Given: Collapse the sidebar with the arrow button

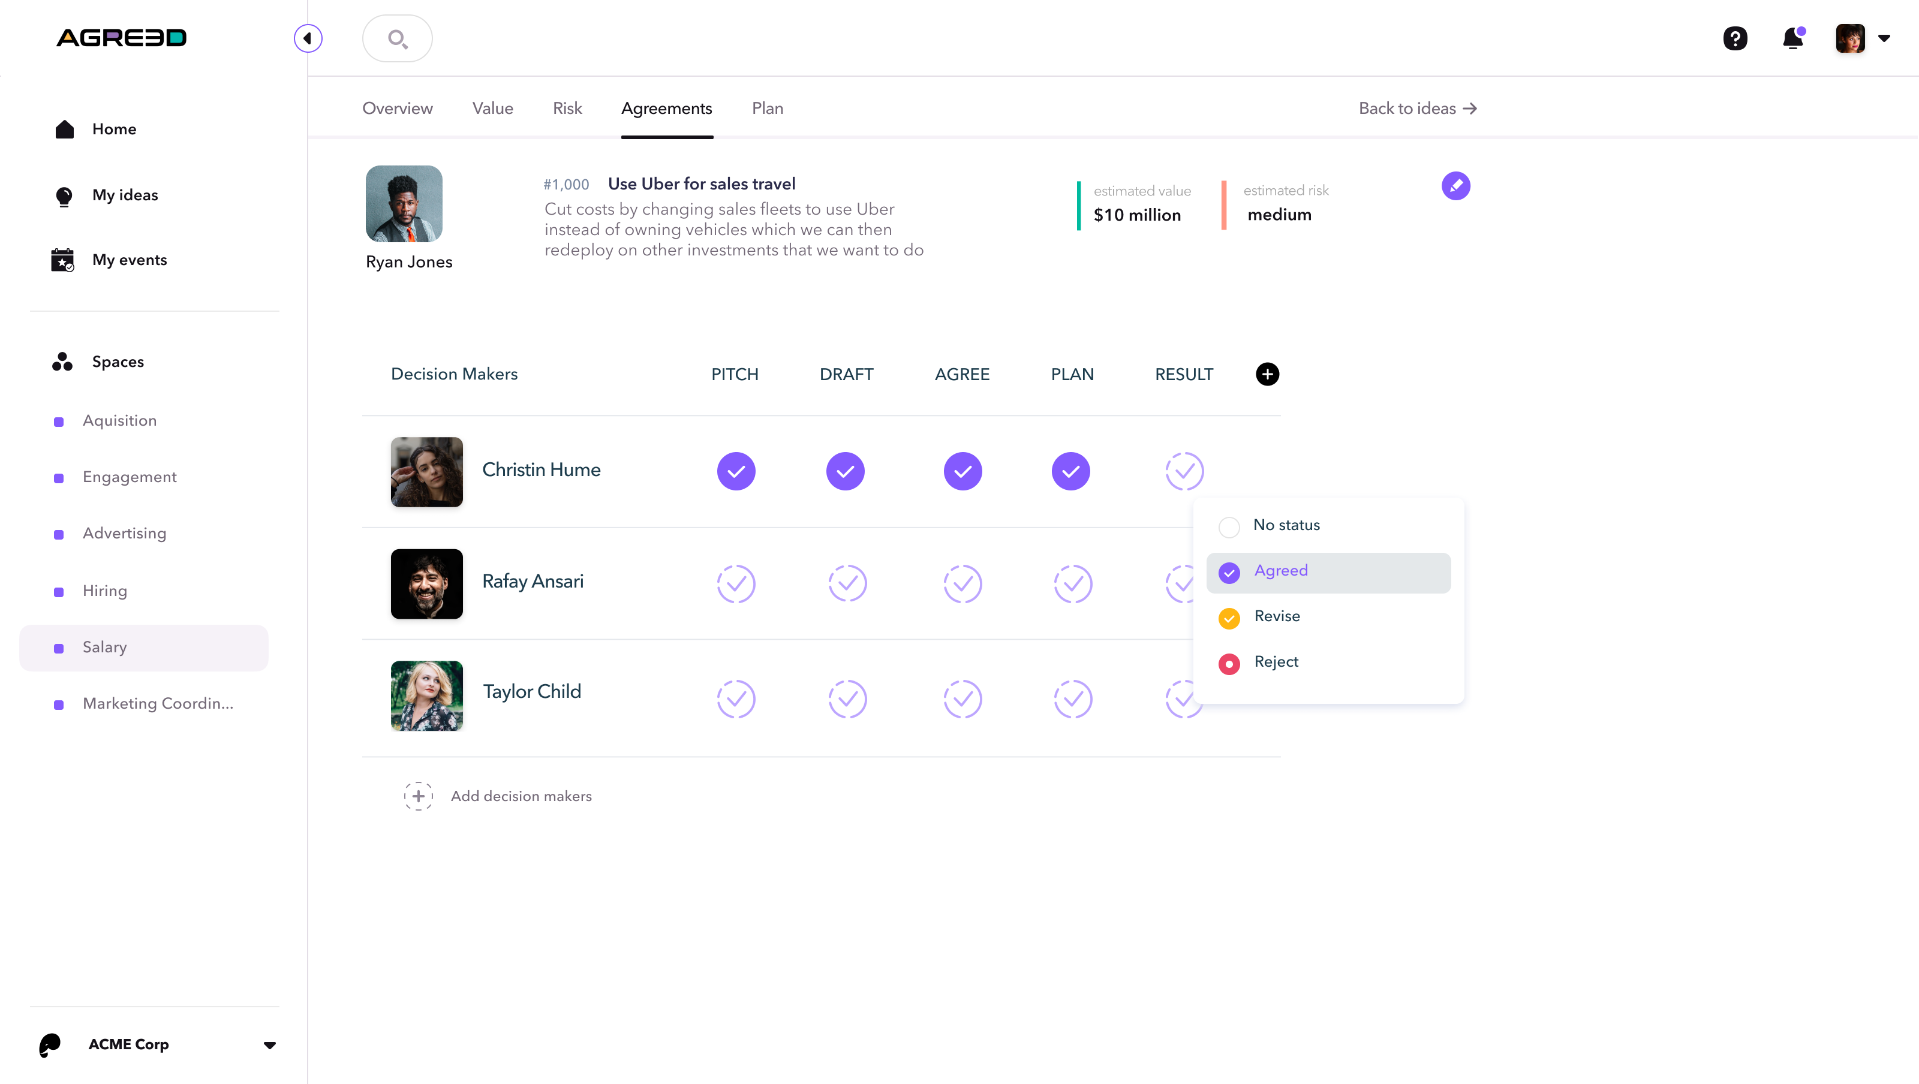Looking at the screenshot, I should click(x=308, y=38).
